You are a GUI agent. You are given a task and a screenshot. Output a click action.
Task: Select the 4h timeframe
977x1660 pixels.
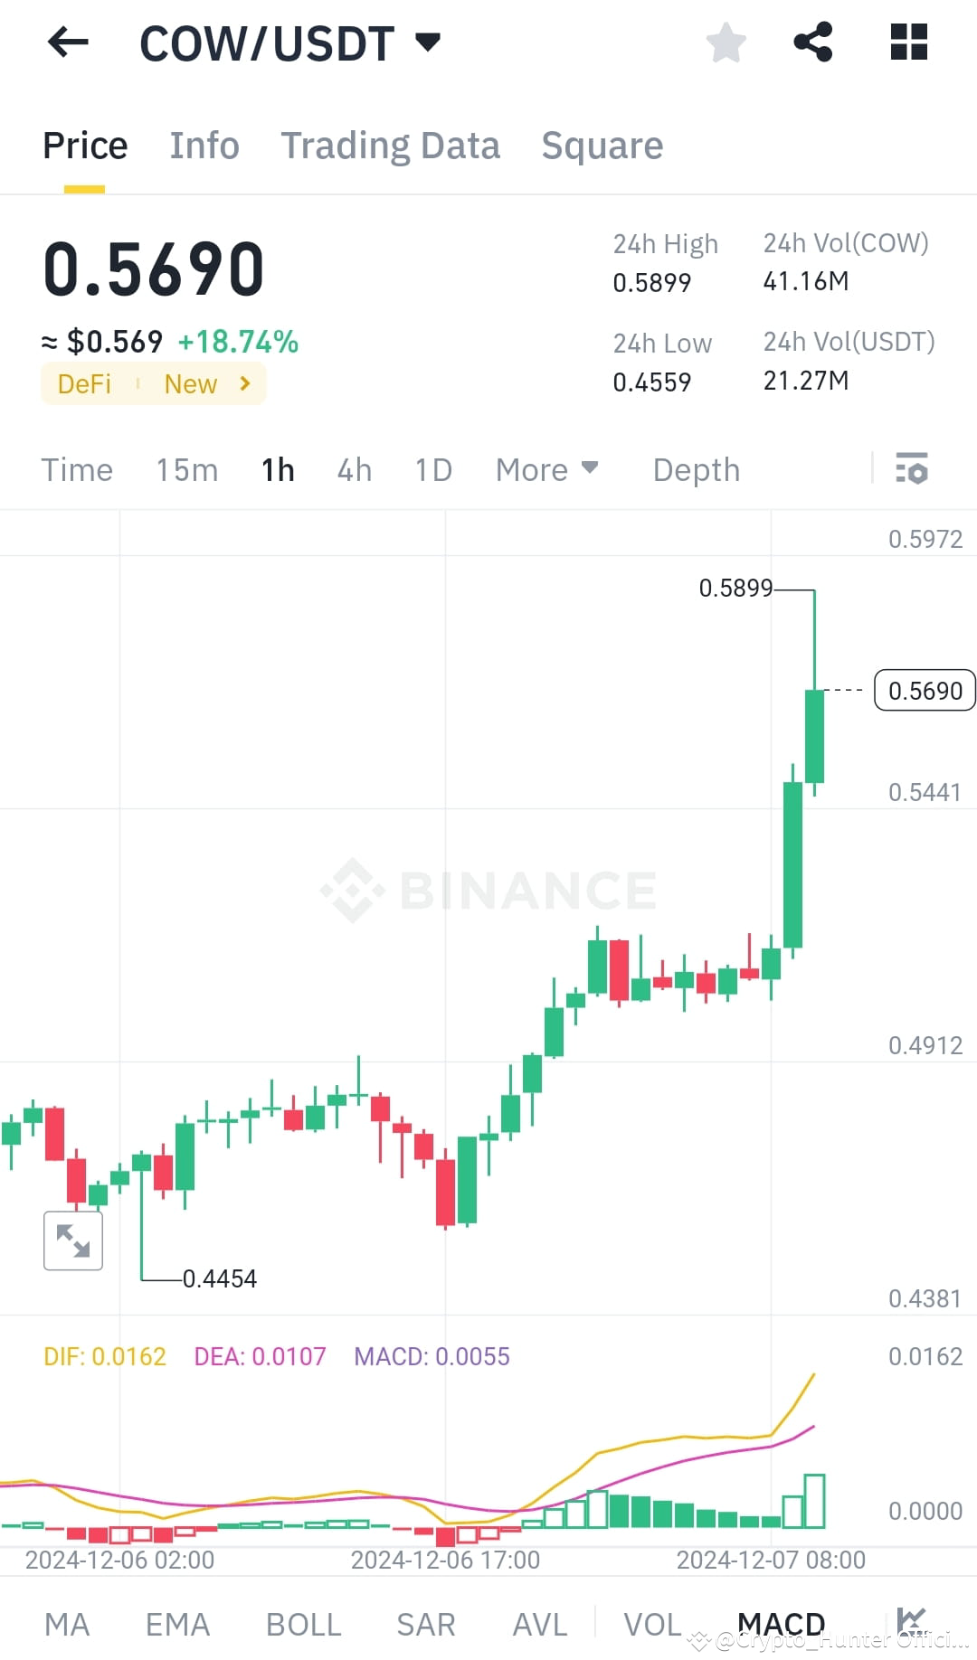point(354,469)
